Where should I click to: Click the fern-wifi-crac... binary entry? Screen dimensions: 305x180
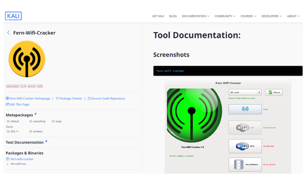point(19,164)
